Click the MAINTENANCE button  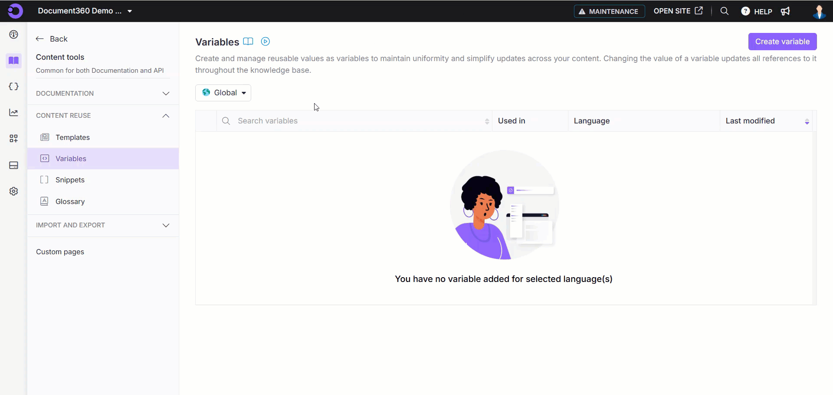609,11
